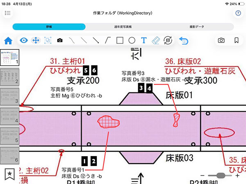Go to home screen icon
Viewport: 246px width, 184px height.
pos(8,40)
